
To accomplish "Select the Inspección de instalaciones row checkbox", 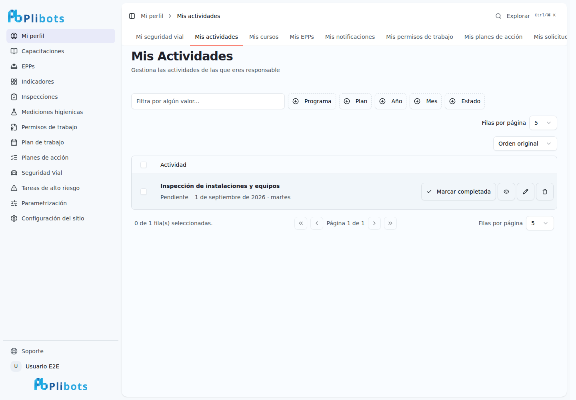I will point(144,192).
